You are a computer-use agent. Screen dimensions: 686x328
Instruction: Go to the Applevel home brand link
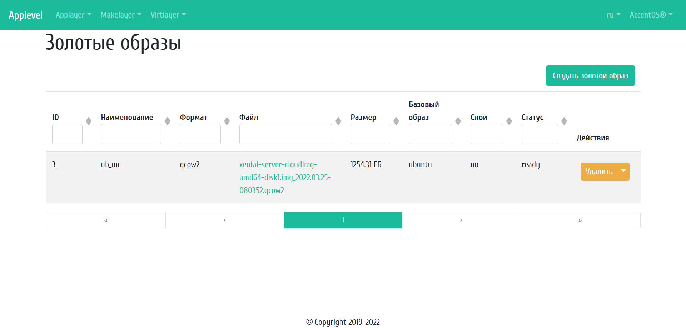point(26,15)
